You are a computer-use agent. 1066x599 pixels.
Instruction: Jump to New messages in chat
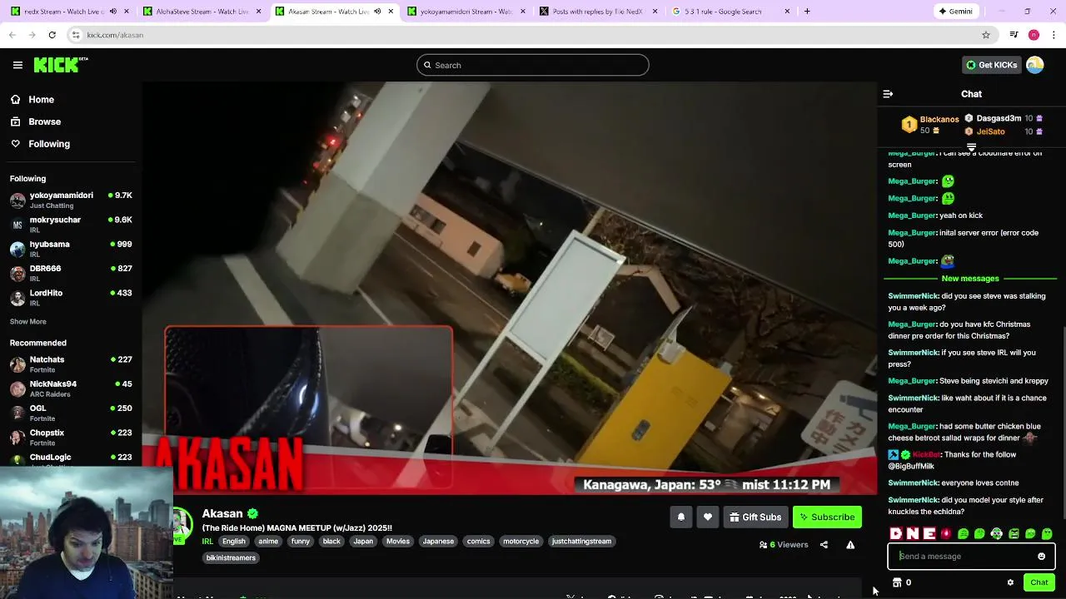click(970, 279)
